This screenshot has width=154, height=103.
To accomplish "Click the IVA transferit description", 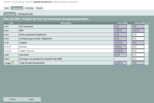I will pyautogui.click(x=26, y=27).
